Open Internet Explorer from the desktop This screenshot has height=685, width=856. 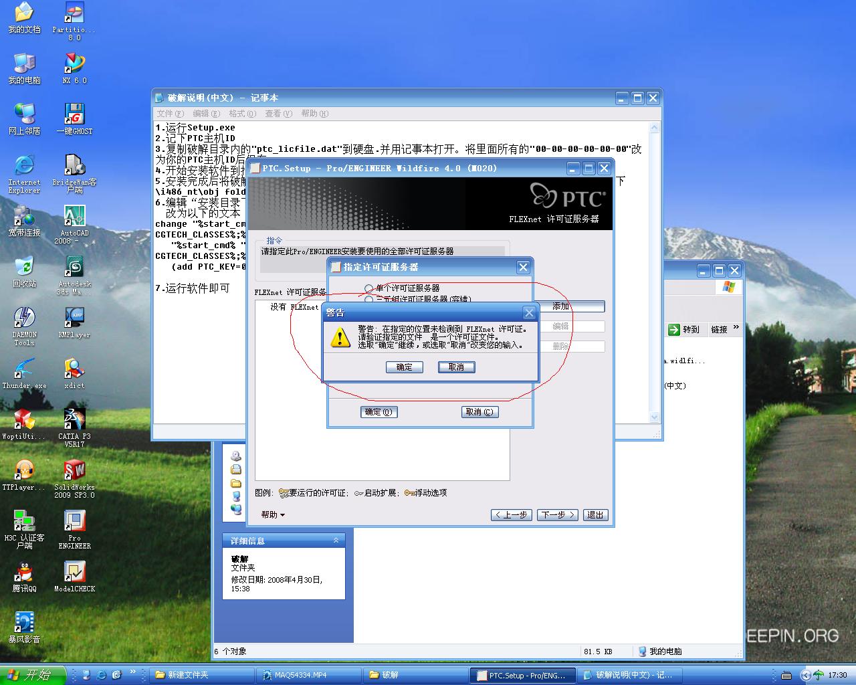pos(24,173)
